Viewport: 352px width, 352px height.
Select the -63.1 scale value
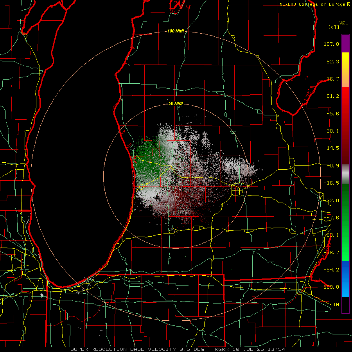pos(331,235)
